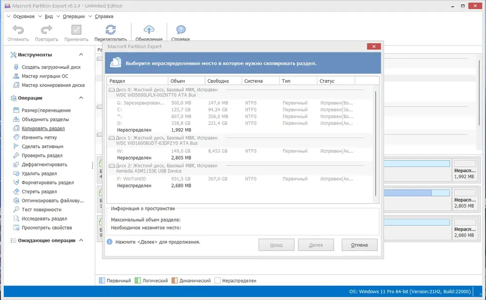Collapse the Операции section
The image size is (486, 300).
click(x=81, y=98)
